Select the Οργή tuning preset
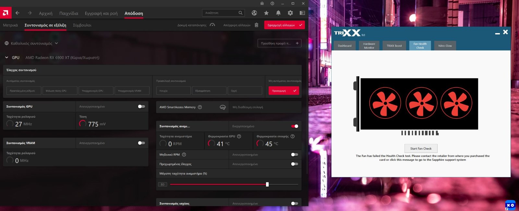This screenshot has width=519, height=211. [x=245, y=91]
